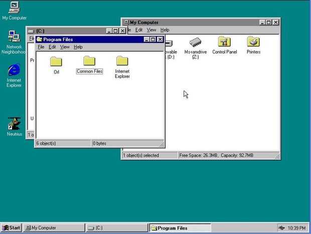
Task: Minimize the My Computer window
Action: tap(262, 23)
